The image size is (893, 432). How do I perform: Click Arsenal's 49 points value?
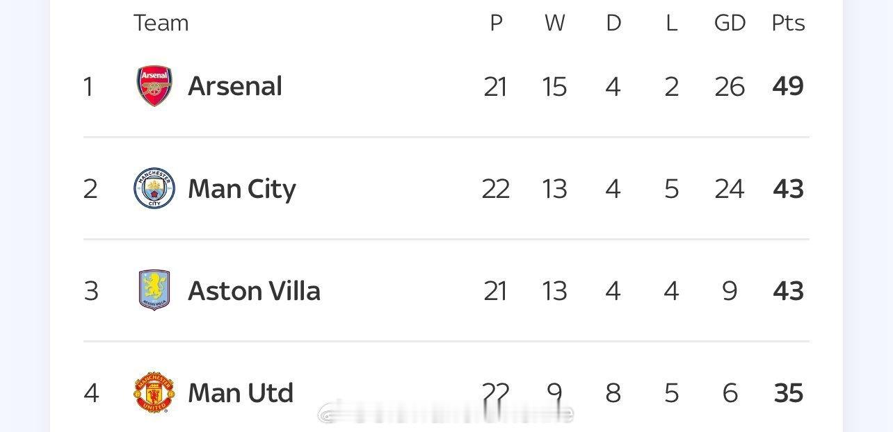click(788, 86)
